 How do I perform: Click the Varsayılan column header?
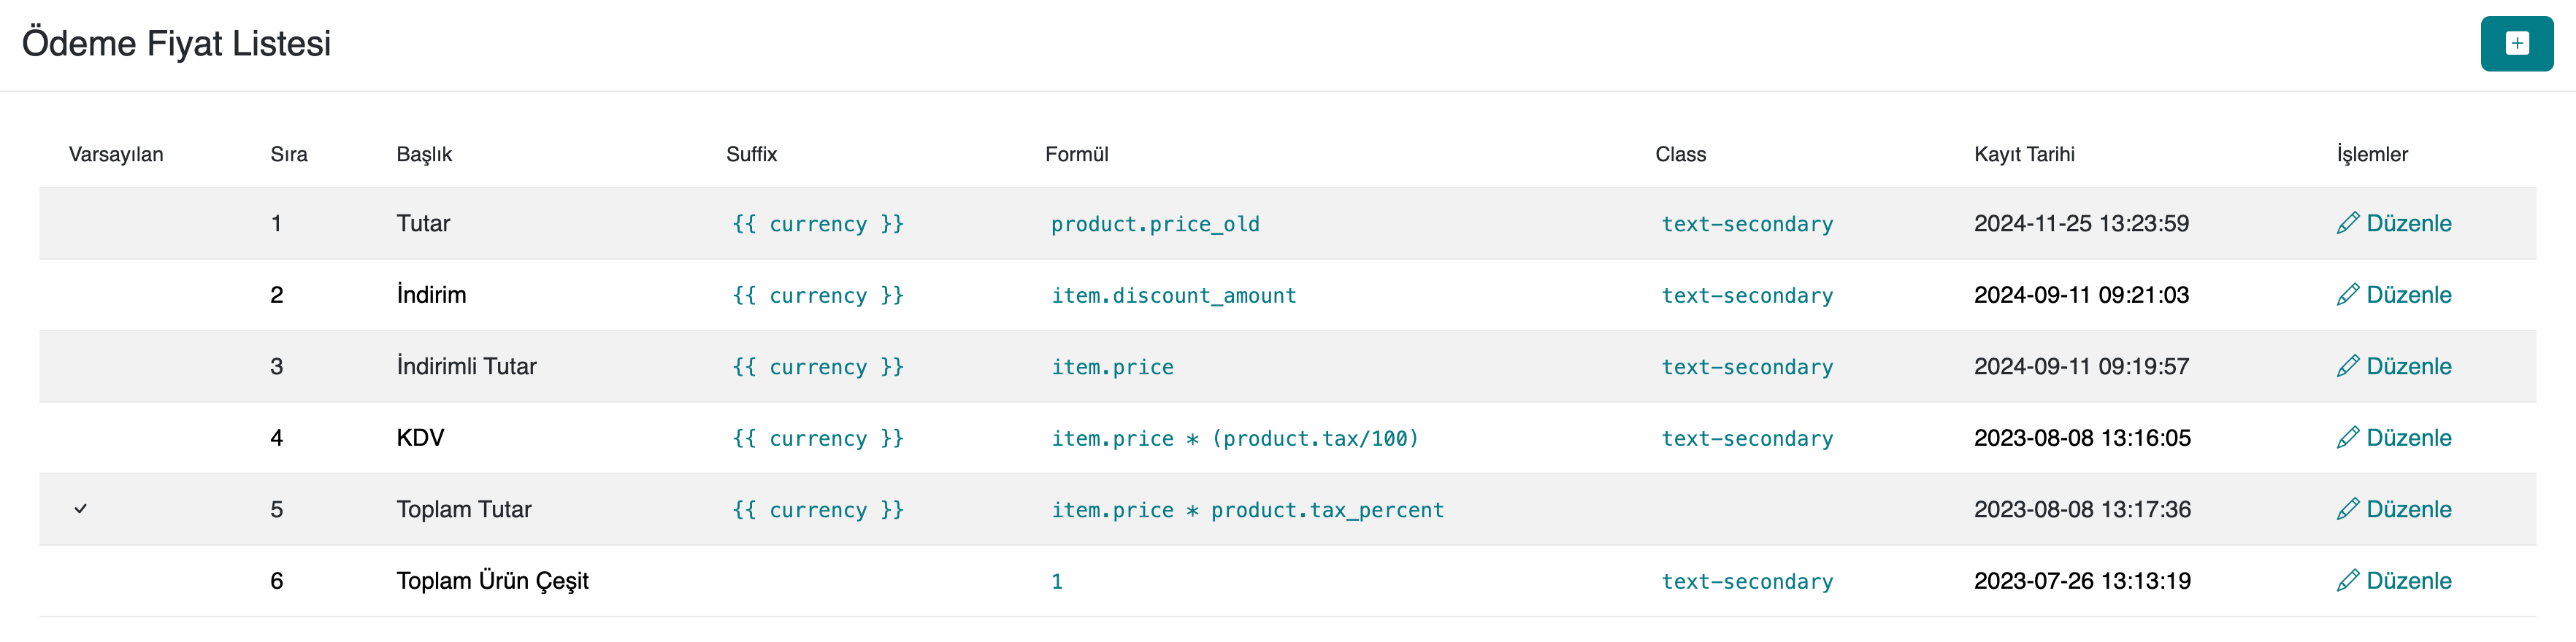click(x=116, y=155)
